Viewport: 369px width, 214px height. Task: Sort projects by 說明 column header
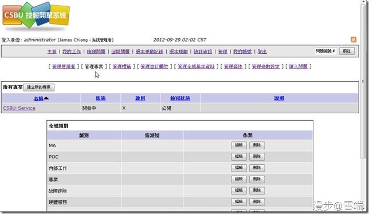(279, 98)
